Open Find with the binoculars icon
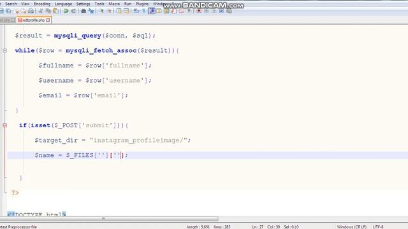Viewport: 408px width, 229px height. pos(84,11)
